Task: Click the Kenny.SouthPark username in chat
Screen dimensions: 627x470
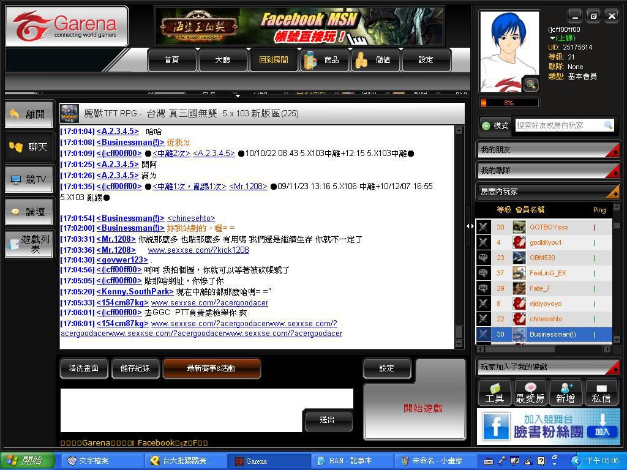Action: point(135,292)
